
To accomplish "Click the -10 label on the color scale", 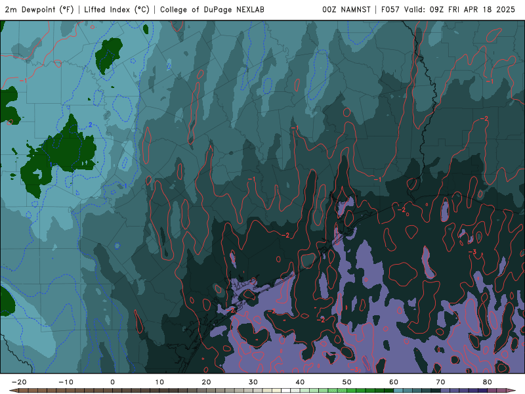I will tap(66, 382).
